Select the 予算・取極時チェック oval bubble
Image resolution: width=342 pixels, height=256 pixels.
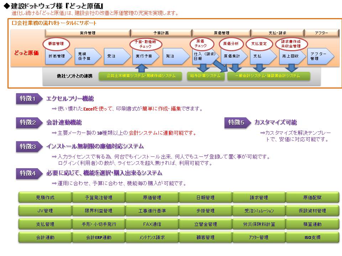(146, 44)
